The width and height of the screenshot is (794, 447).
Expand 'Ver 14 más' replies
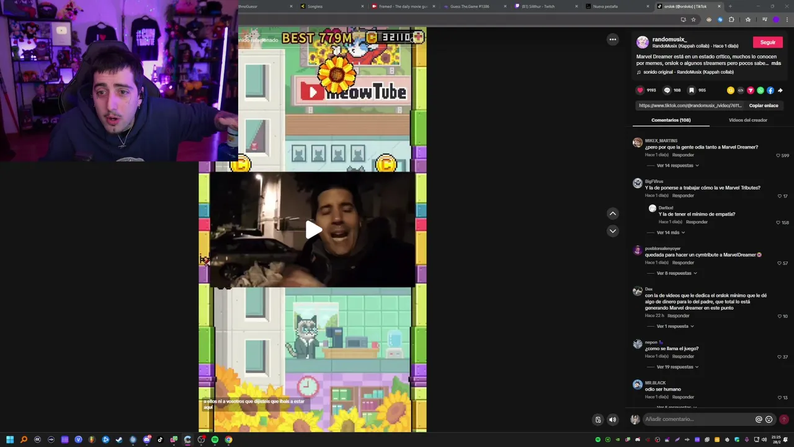pyautogui.click(x=671, y=233)
